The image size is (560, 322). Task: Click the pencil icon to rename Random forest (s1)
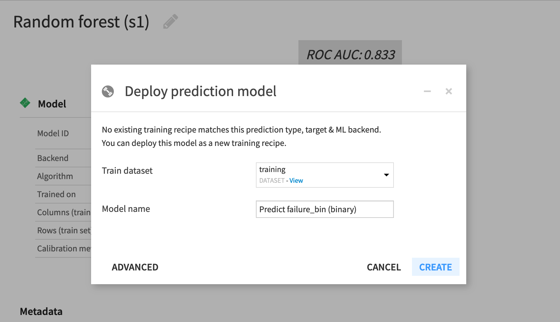click(171, 21)
